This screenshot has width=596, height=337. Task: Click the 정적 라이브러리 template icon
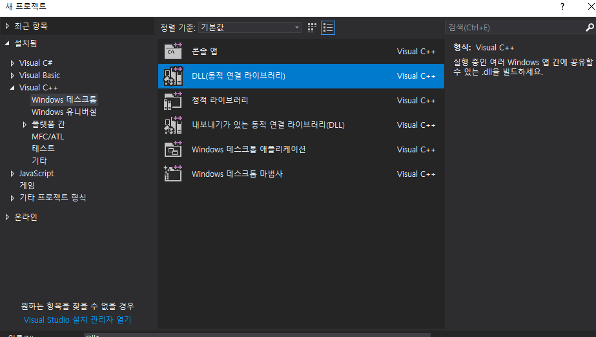[x=173, y=100]
